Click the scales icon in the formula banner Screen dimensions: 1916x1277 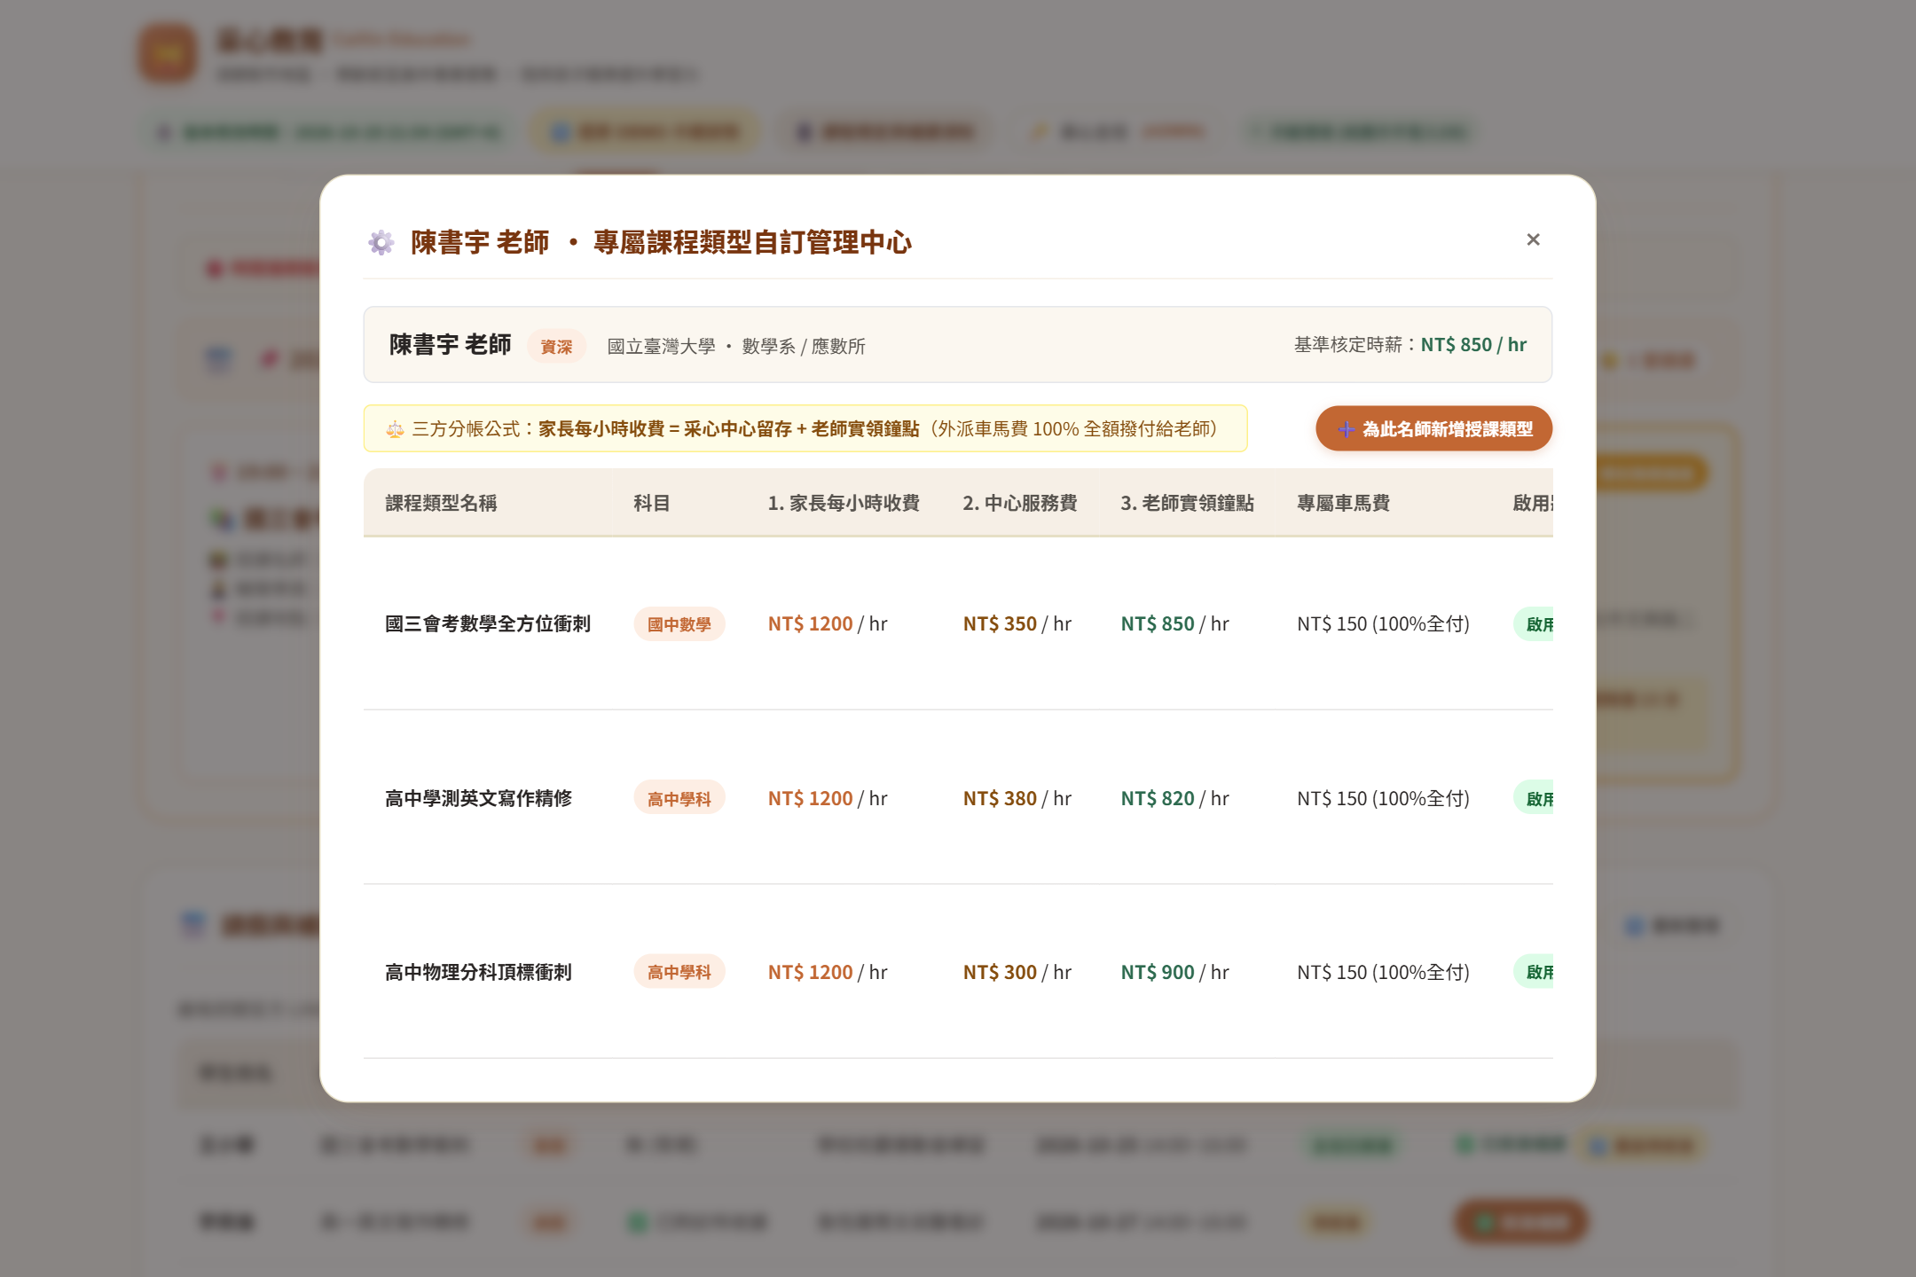click(395, 429)
